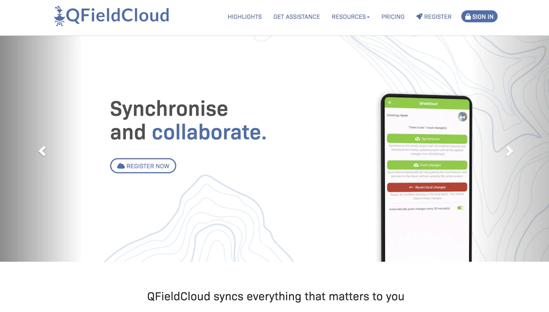The image size is (549, 312).
Task: Click the Sign In button
Action: tap(479, 16)
